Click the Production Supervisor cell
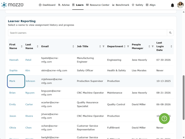 point(90,81)
